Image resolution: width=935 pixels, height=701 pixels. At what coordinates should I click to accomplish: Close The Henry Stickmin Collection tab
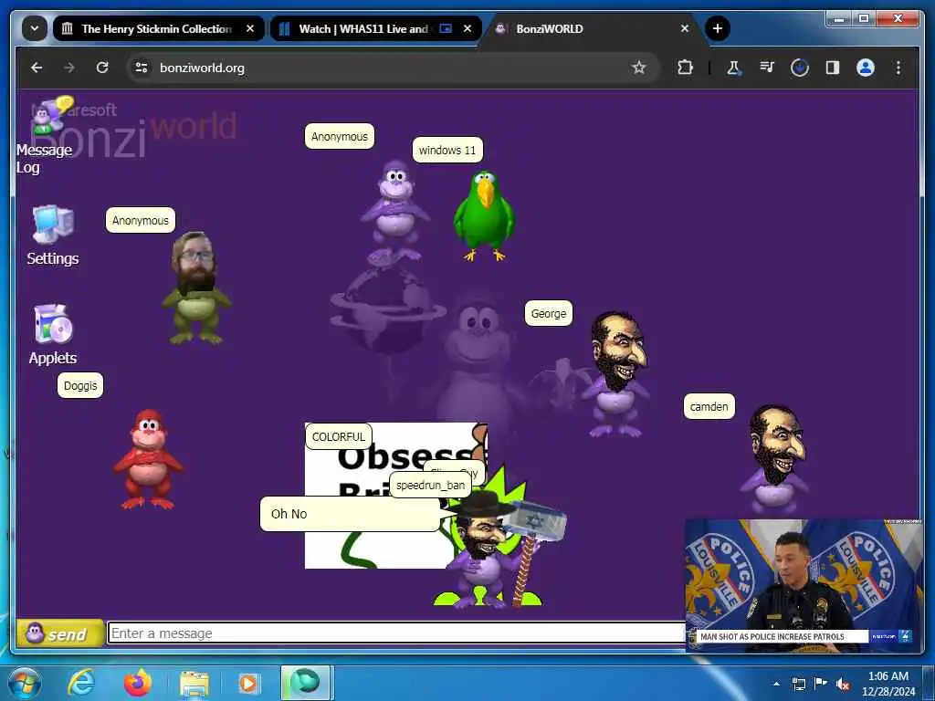click(250, 28)
